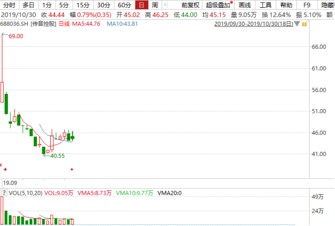Open the 画线 drawing menu
The image size is (335, 226).
tap(245, 5)
